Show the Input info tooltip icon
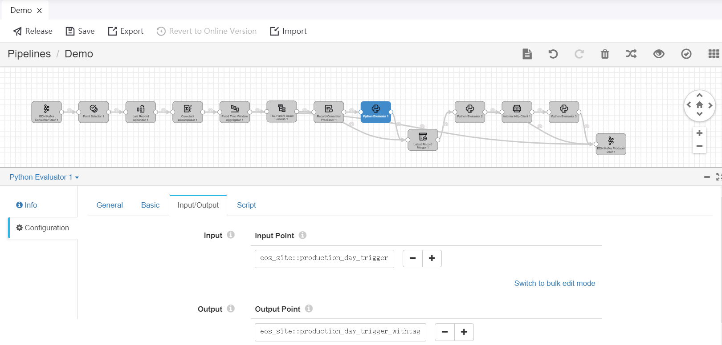 (x=231, y=235)
